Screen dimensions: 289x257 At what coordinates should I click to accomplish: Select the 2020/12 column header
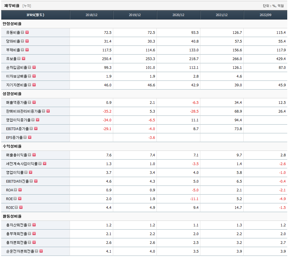coord(178,15)
